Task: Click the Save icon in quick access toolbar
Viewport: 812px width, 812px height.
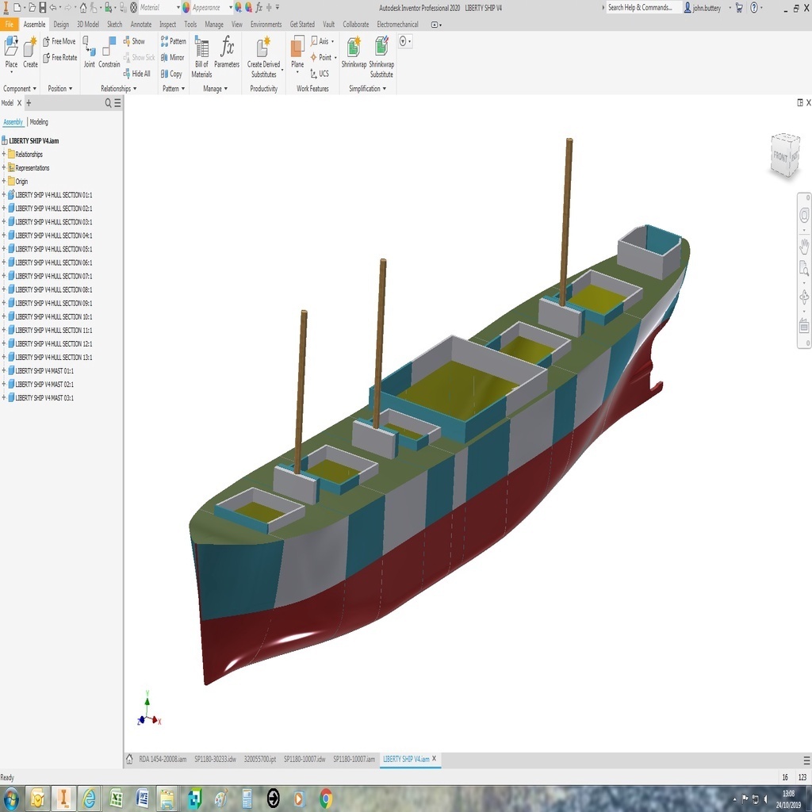Action: click(43, 7)
